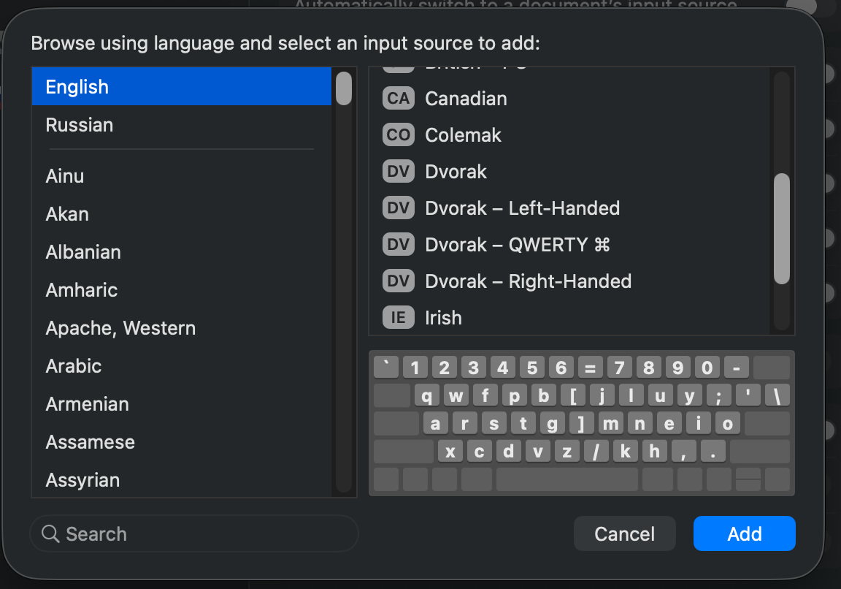This screenshot has width=841, height=589.
Task: Click the magnifying glass search icon
Action: tap(50, 534)
